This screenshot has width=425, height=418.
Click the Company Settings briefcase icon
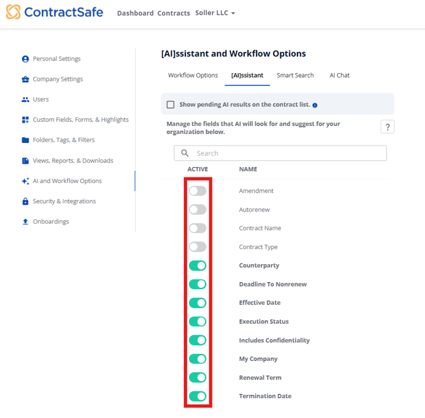tap(25, 79)
